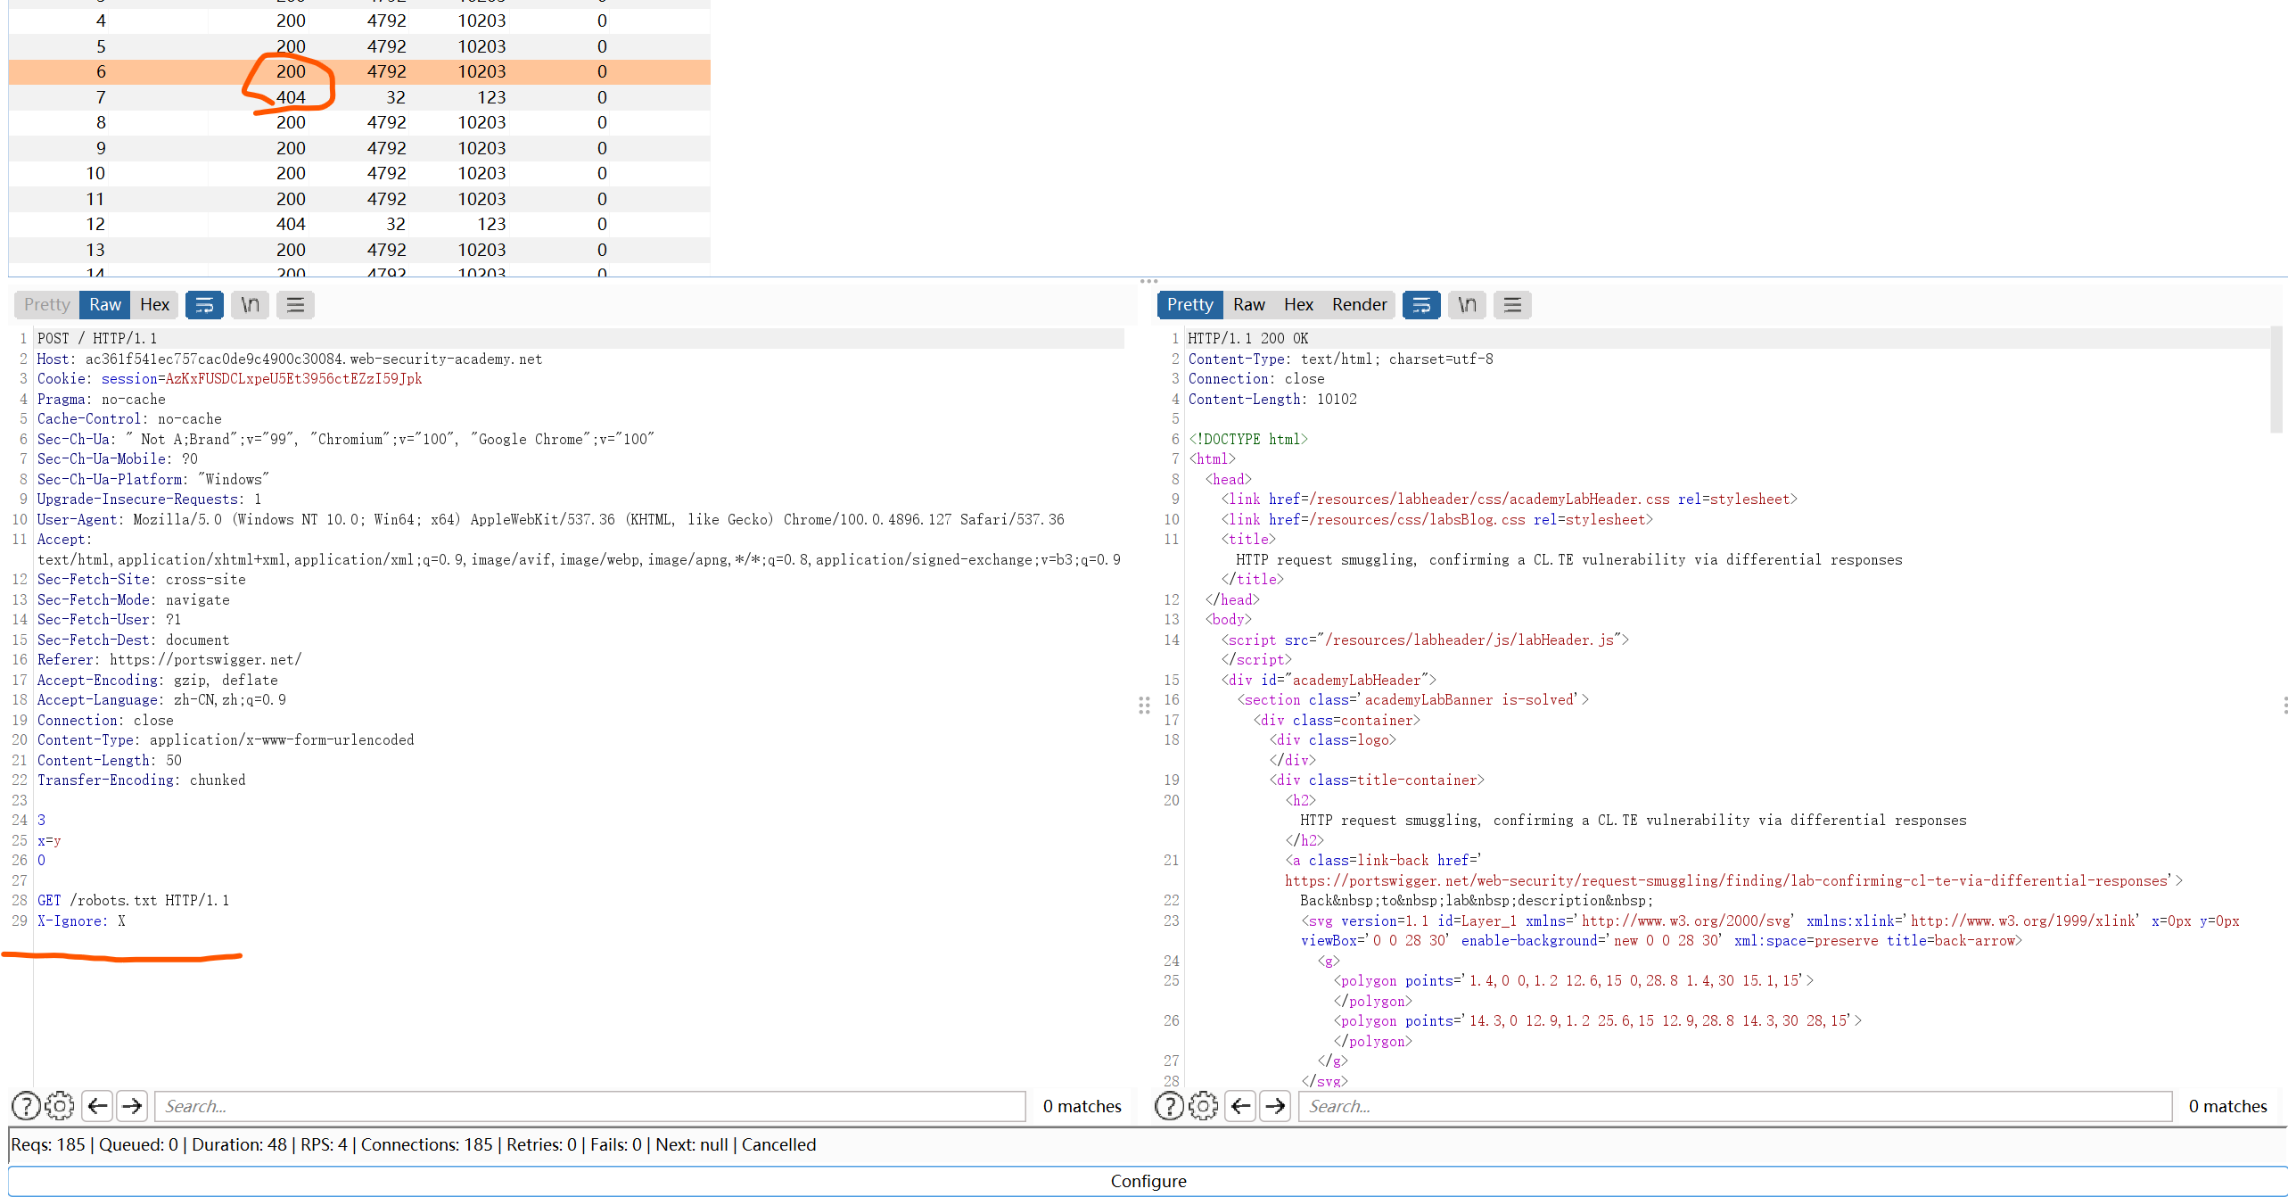Click the status bar Reqs: 185 entry
Screen dimensions: 2288x1197
[48, 1144]
